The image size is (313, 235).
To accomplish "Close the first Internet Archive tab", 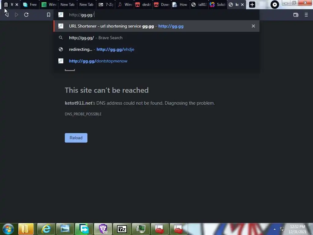I will [x=17, y=5].
